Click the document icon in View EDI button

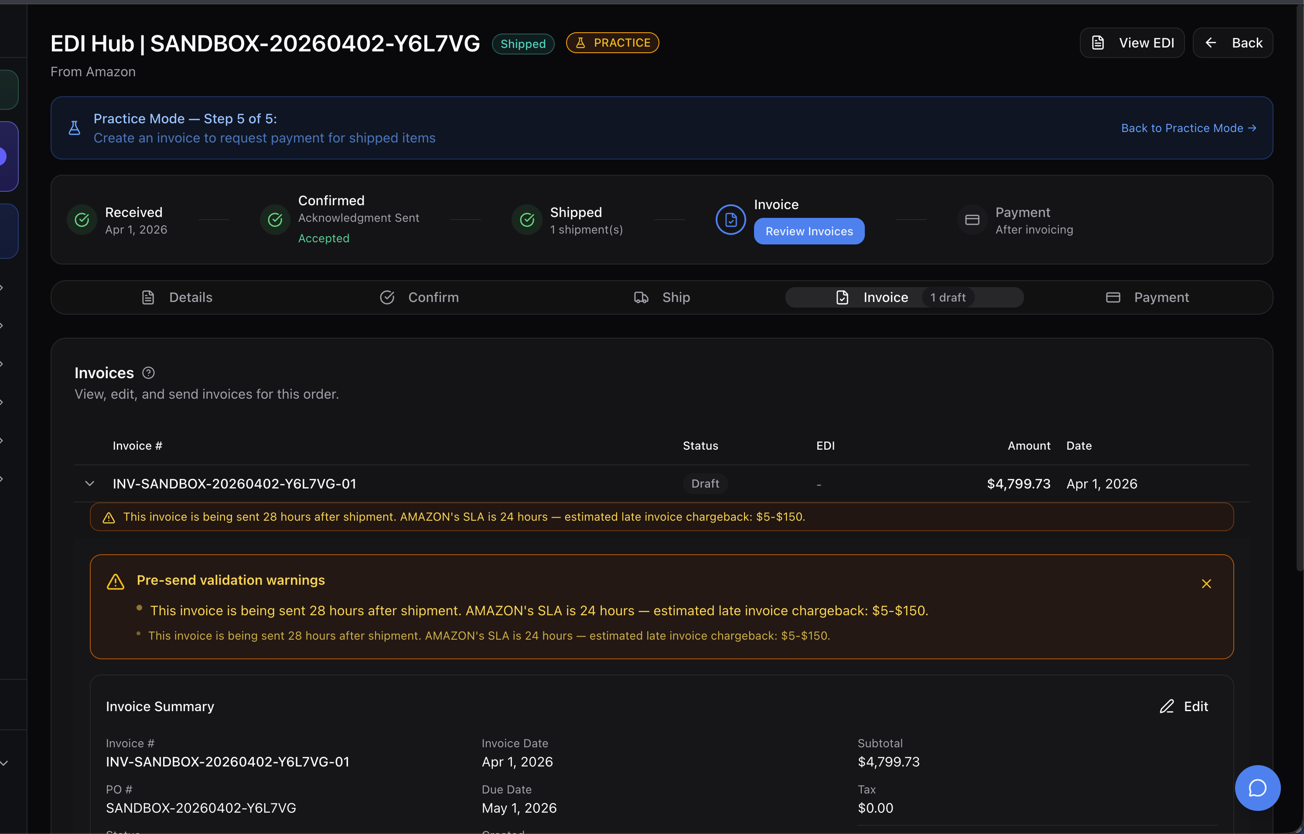click(1098, 43)
